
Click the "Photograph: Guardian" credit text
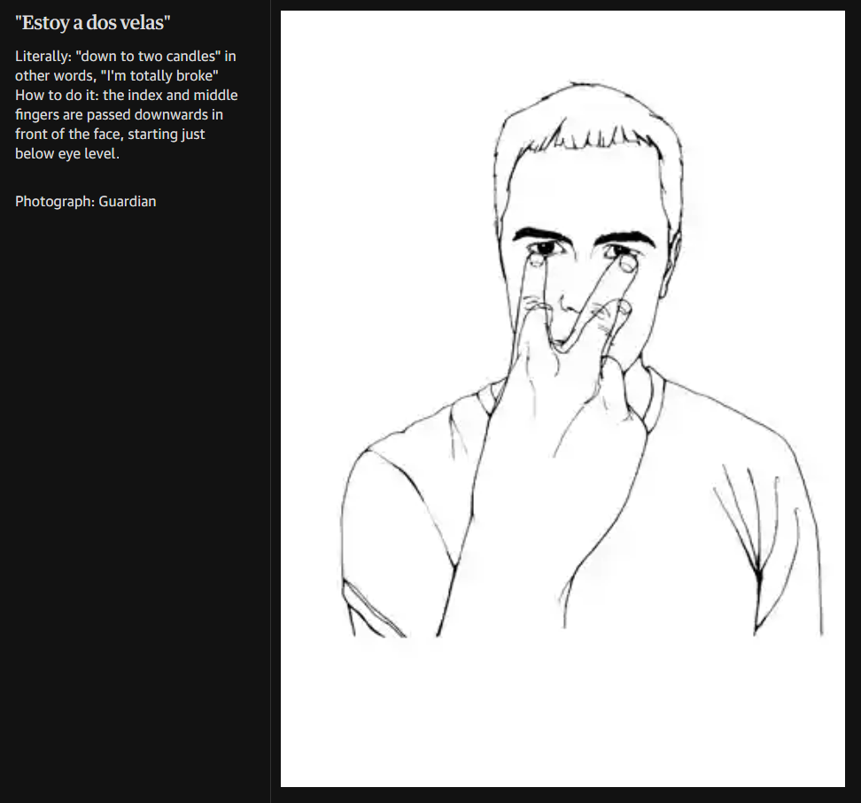pos(86,202)
